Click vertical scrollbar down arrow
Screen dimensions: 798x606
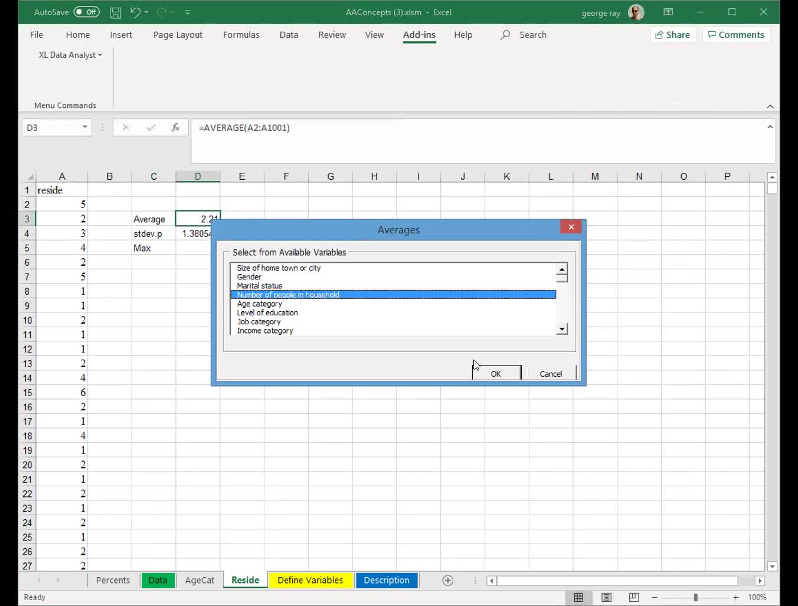772,567
